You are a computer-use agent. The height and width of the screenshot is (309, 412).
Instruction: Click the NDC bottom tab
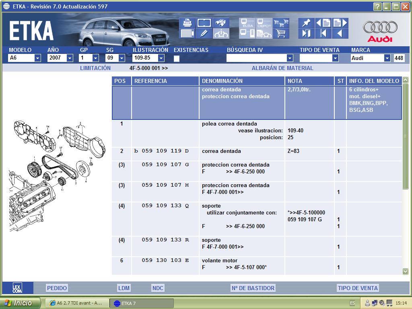coord(158,288)
